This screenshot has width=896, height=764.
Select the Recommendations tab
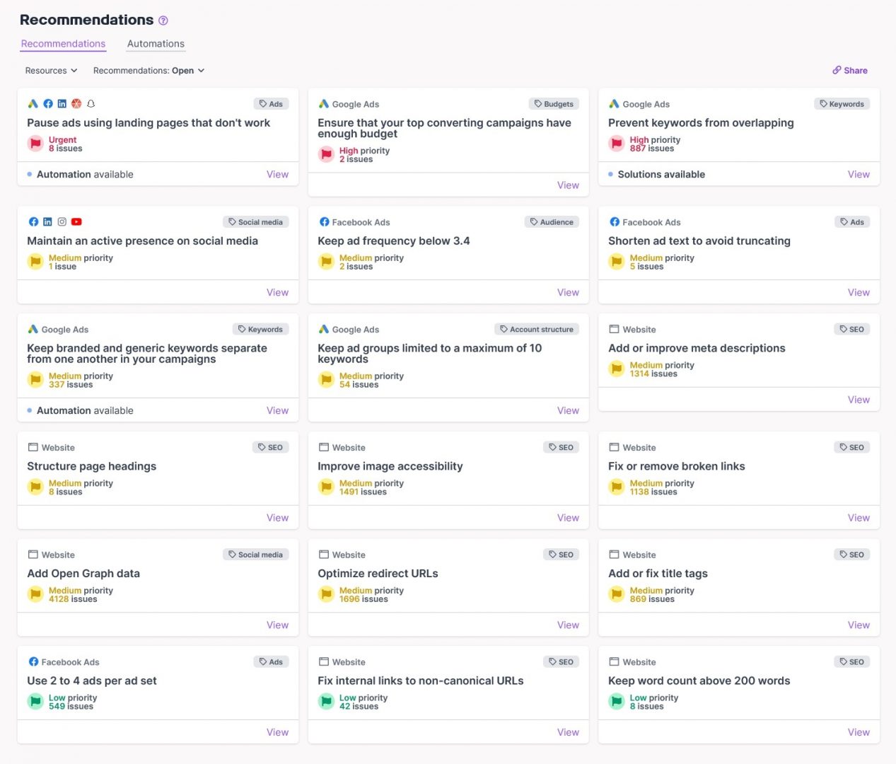click(x=62, y=43)
